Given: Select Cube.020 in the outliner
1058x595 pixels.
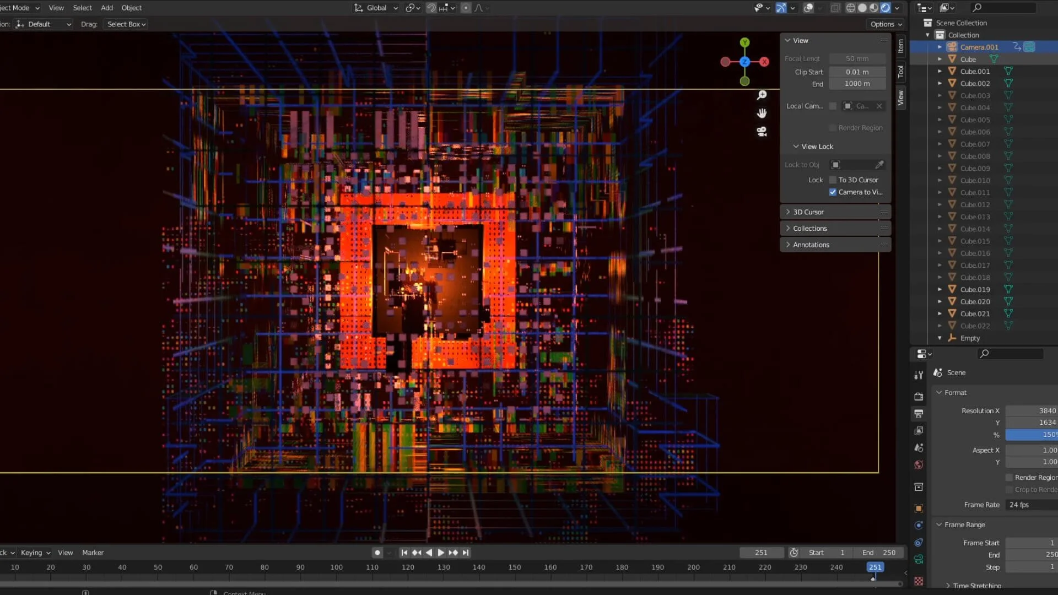Looking at the screenshot, I should pyautogui.click(x=975, y=302).
